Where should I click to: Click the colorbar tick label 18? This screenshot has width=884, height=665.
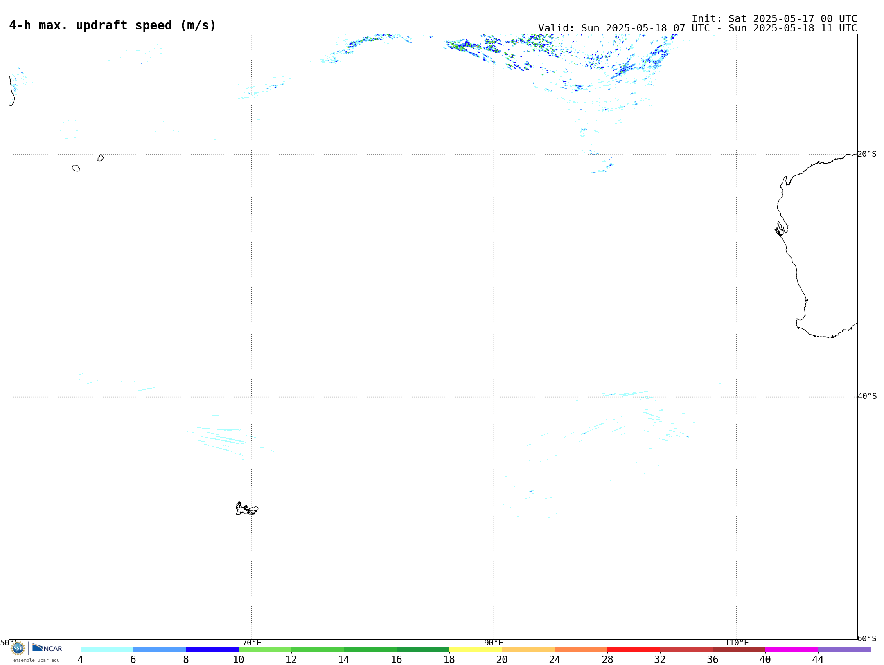point(449,659)
